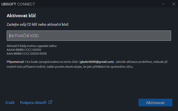This screenshot has height=111, width=178.
Task: Click the example code AAAA-BBBB-CCCC-DDDD
Action: pyautogui.click(x=24, y=50)
